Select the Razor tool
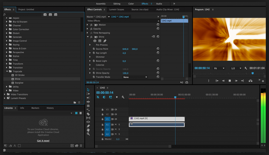The height and width of the screenshot is (155, 269). click(x=88, y=114)
